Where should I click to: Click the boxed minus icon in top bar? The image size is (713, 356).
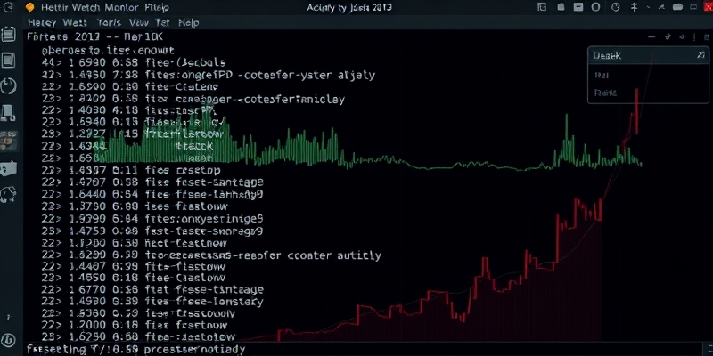[578, 7]
